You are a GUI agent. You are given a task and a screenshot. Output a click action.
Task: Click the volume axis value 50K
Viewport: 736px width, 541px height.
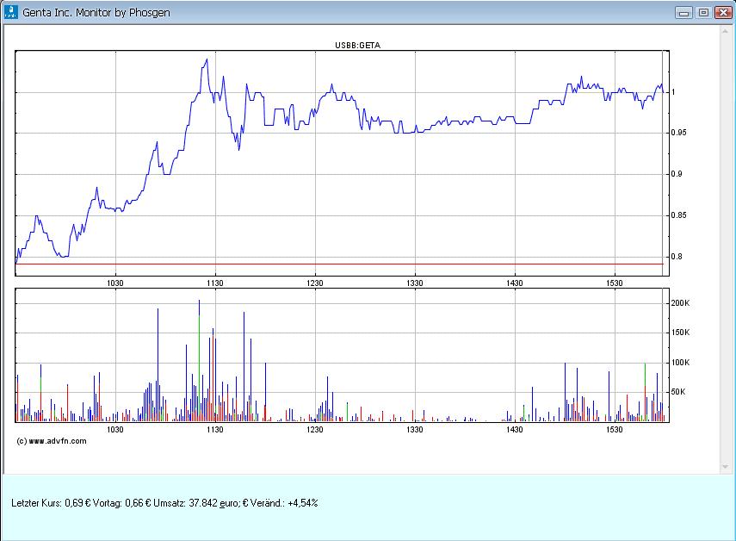tap(678, 392)
